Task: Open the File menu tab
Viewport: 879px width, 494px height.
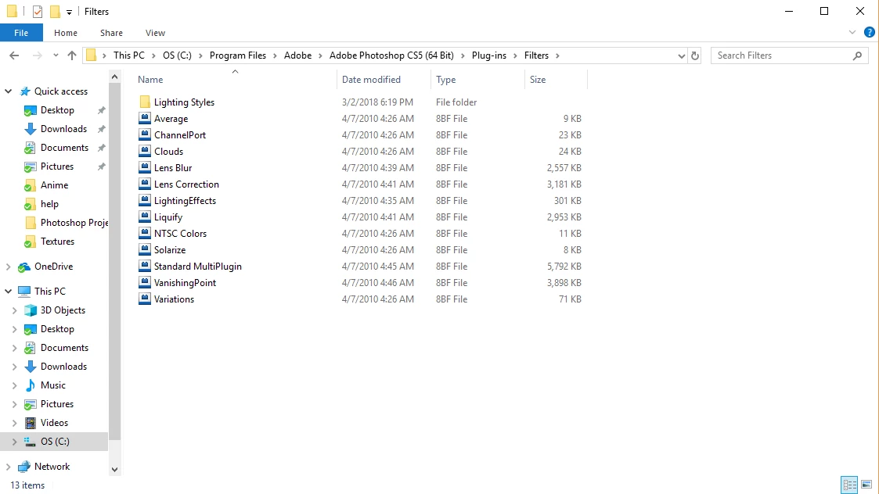Action: 21,33
